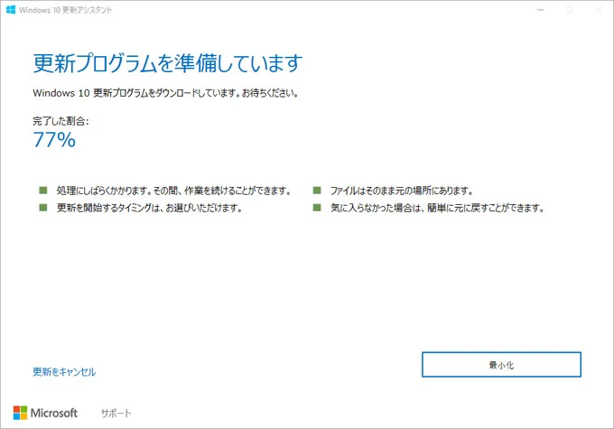This screenshot has height=429, width=614.
Task: Open the サポート link
Action: pyautogui.click(x=116, y=413)
